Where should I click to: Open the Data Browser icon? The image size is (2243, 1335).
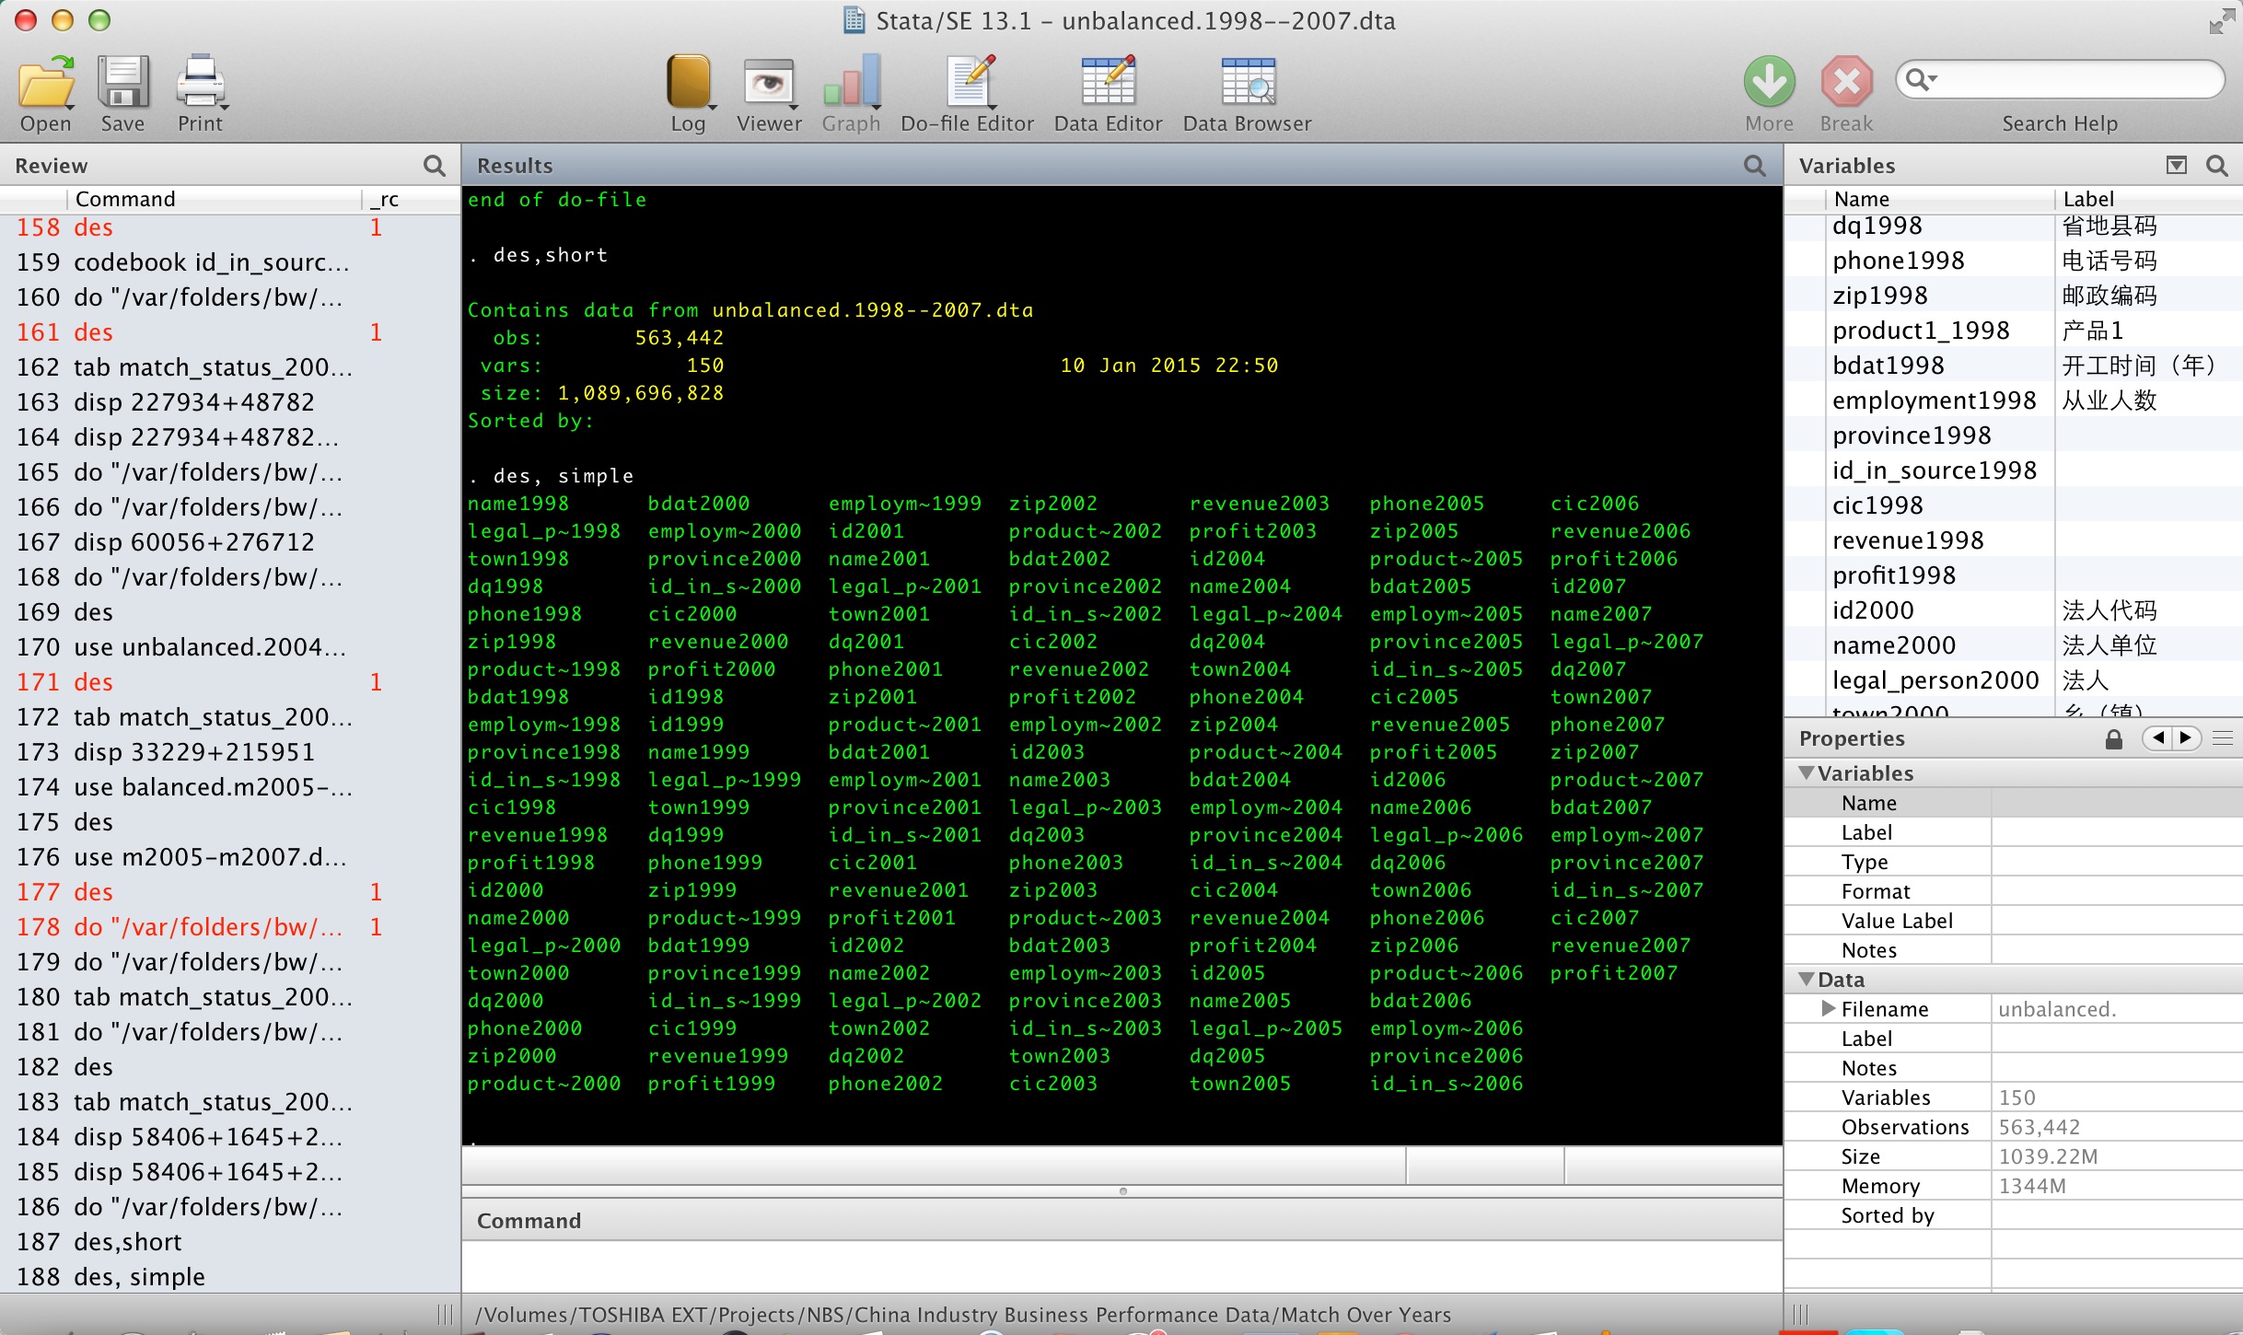(x=1248, y=83)
